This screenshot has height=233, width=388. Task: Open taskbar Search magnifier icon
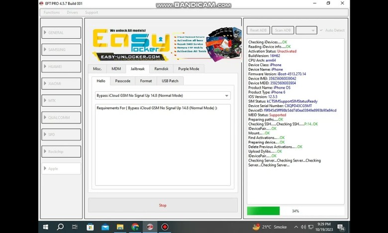click(x=60, y=227)
